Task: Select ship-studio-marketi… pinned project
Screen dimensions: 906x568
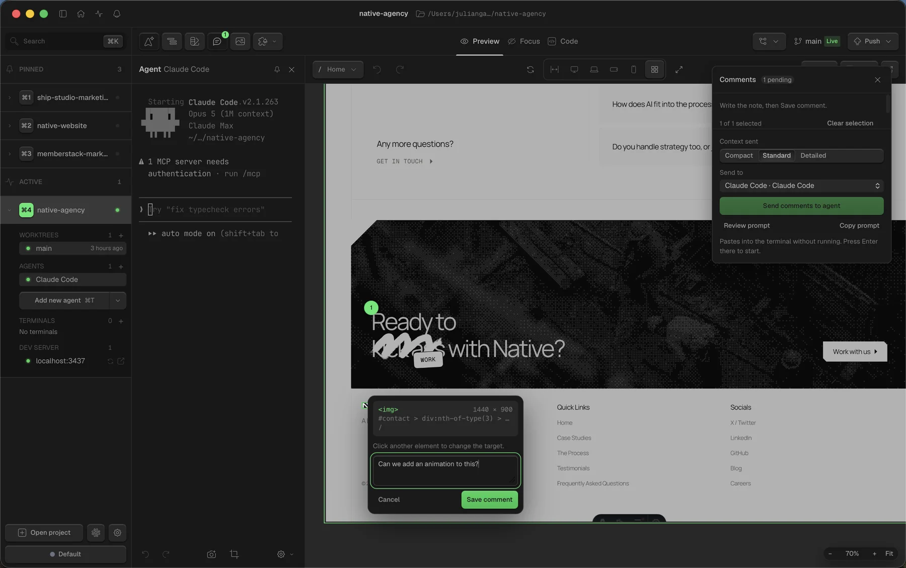Action: (65, 98)
